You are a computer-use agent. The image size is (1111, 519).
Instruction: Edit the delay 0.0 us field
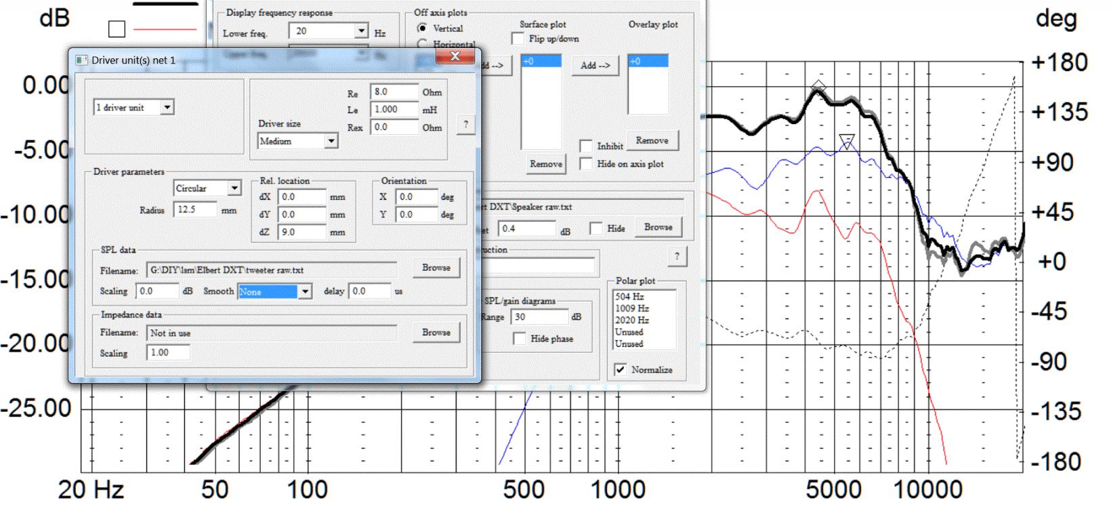(370, 291)
